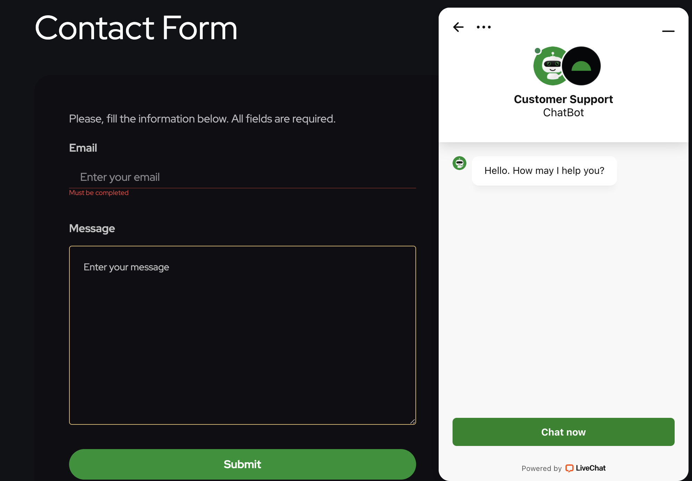This screenshot has height=481, width=692.
Task: Click the Contact Form heading
Action: tap(136, 28)
